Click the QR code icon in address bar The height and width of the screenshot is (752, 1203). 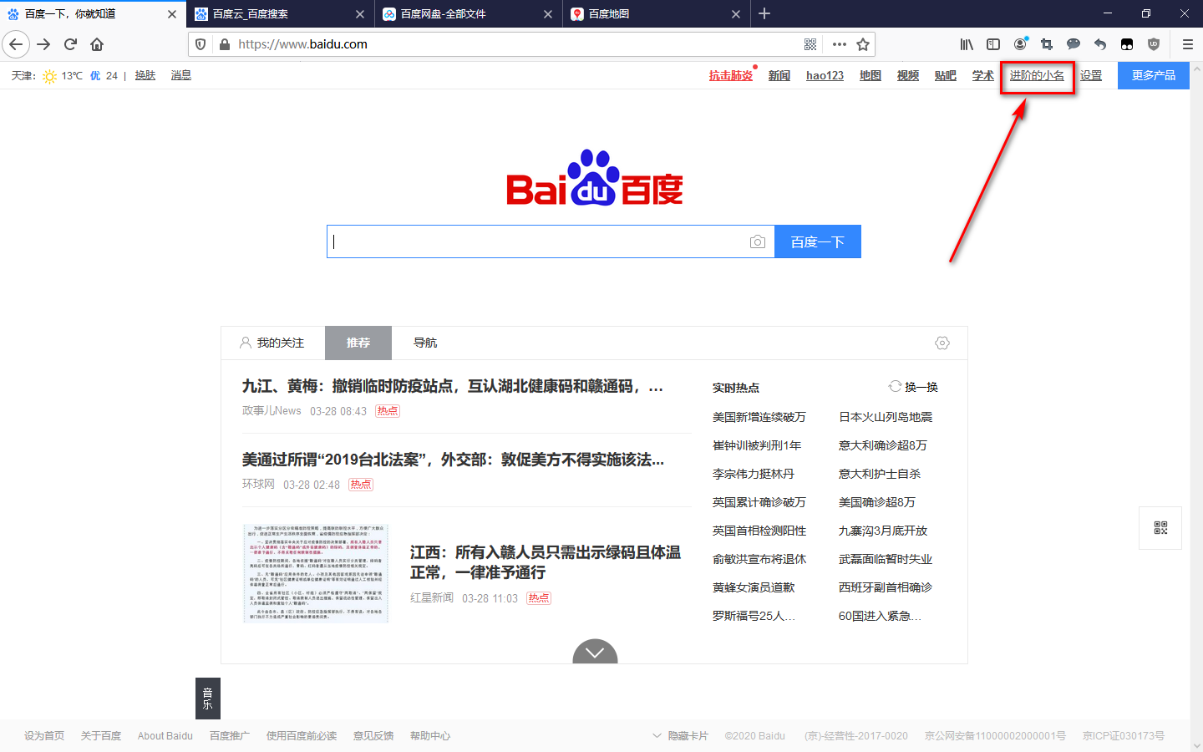click(810, 44)
